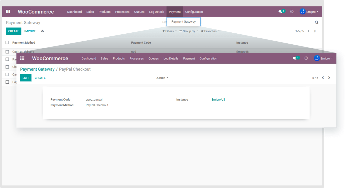Open activities clock icon in back window
346x188 pixels.
[292, 11]
